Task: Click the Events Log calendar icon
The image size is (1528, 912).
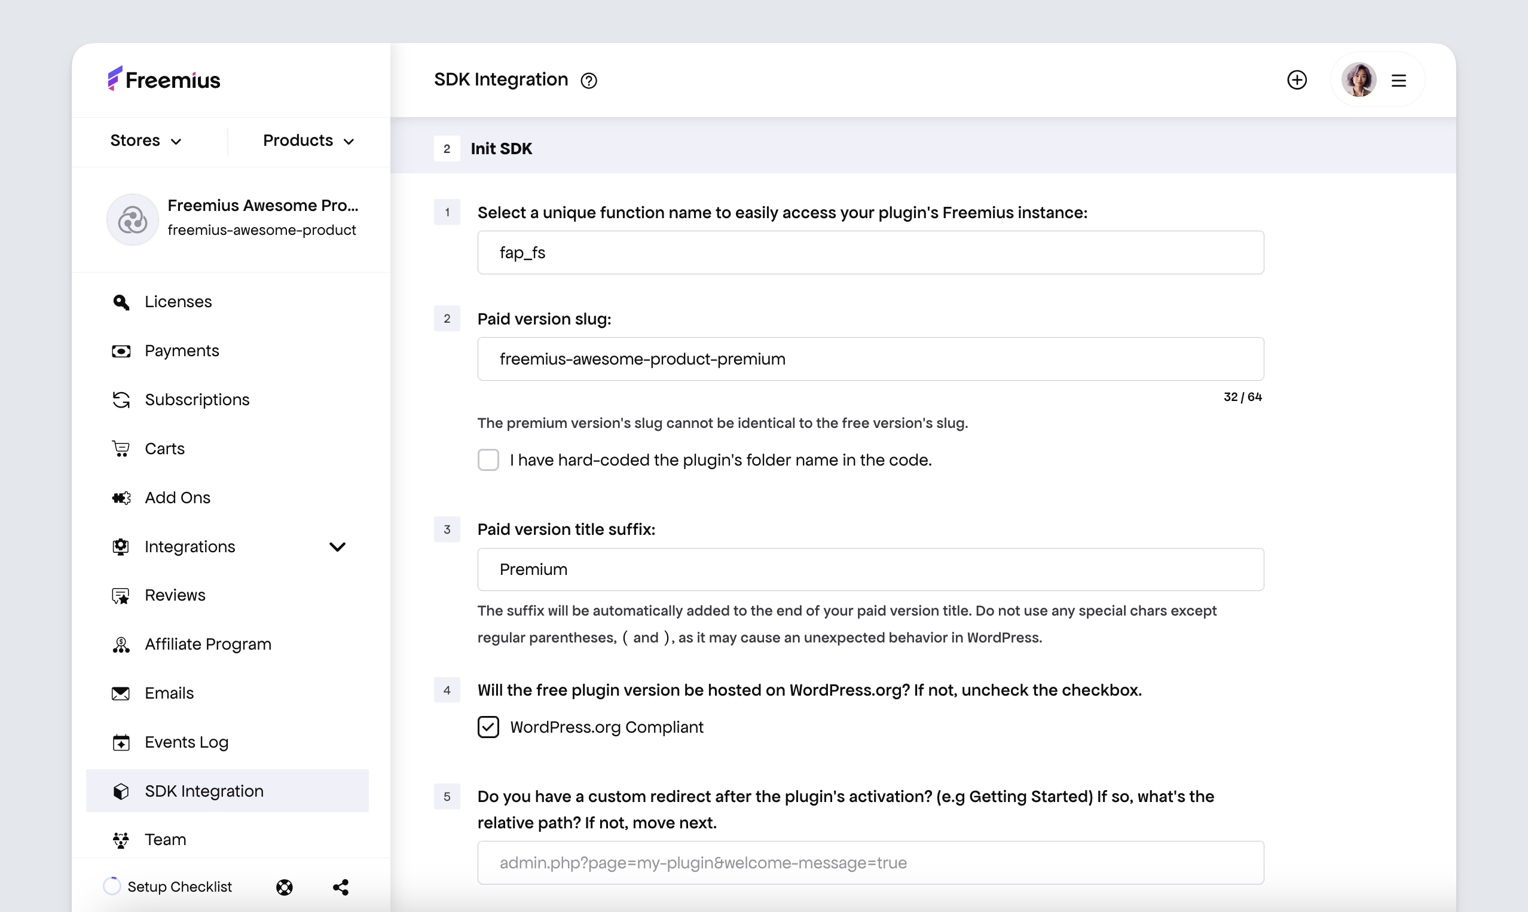Action: (121, 742)
